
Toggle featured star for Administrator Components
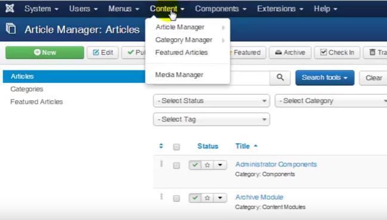(x=208, y=165)
